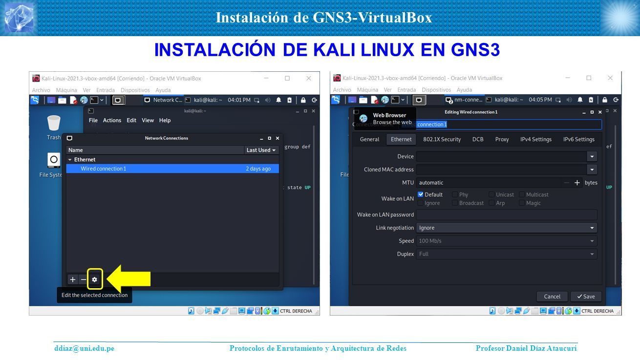Viewport: 640px width, 360px height.
Task: Click the notification bell in right VM panel
Action: tap(580, 100)
